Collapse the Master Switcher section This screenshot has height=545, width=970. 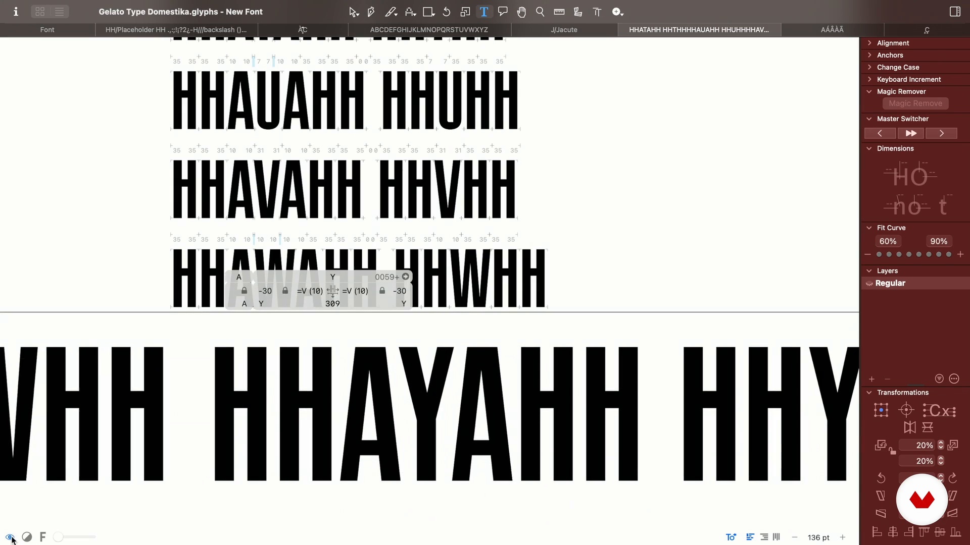869,119
